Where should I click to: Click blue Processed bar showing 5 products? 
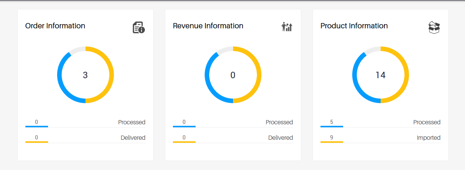(332, 127)
